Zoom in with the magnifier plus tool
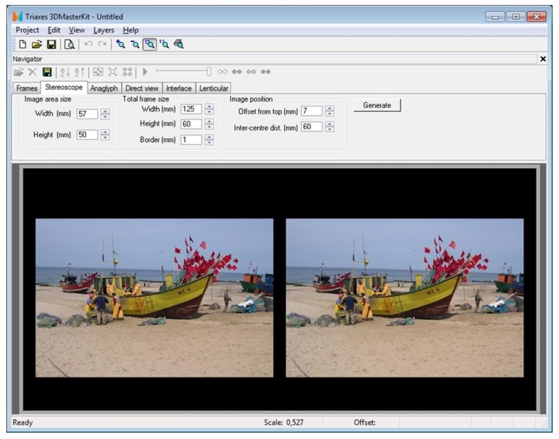559x439 pixels. pos(121,44)
